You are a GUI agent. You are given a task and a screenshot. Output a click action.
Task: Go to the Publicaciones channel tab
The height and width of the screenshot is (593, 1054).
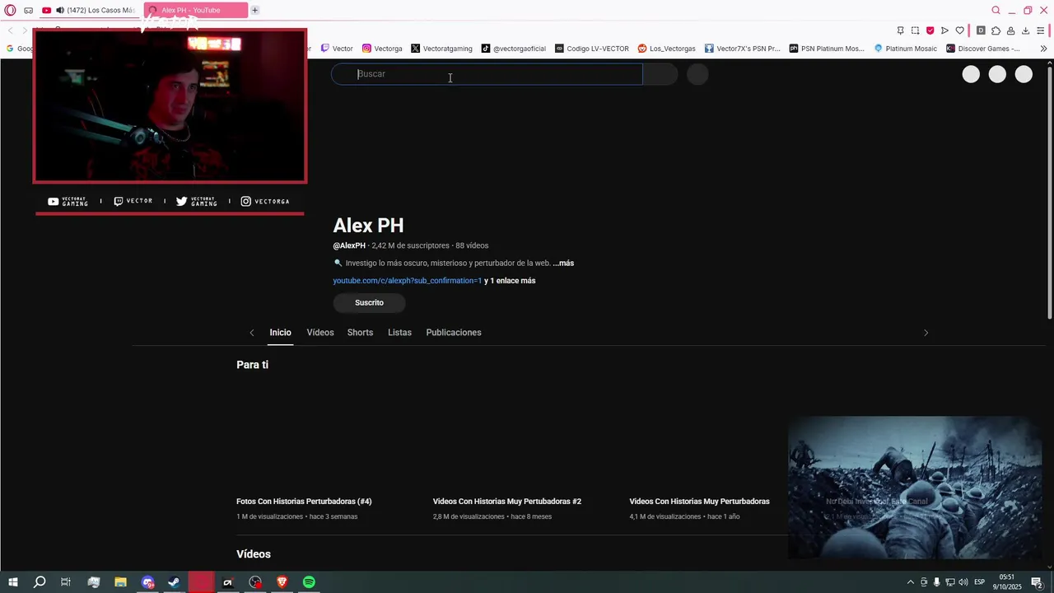pyautogui.click(x=454, y=333)
